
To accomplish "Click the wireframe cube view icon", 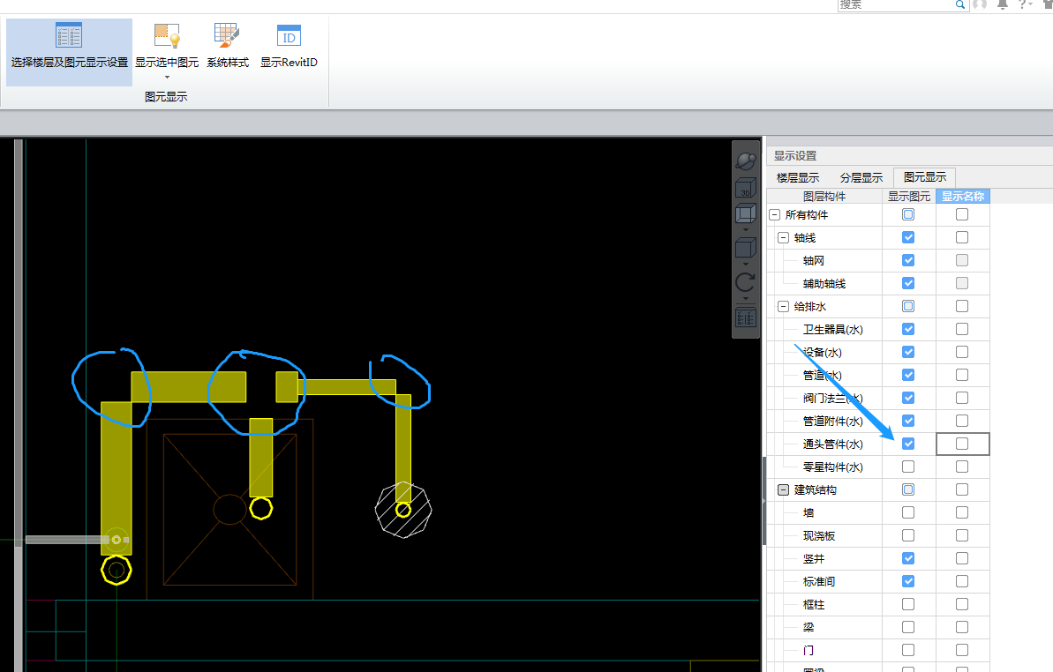I will point(746,214).
